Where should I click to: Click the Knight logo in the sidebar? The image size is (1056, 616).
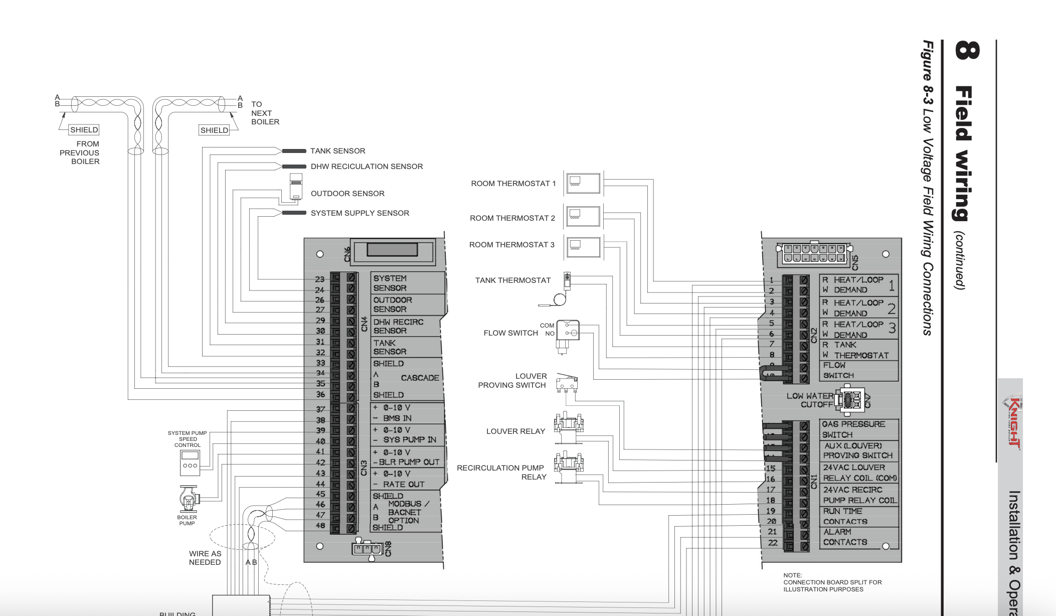pyautogui.click(x=1013, y=422)
